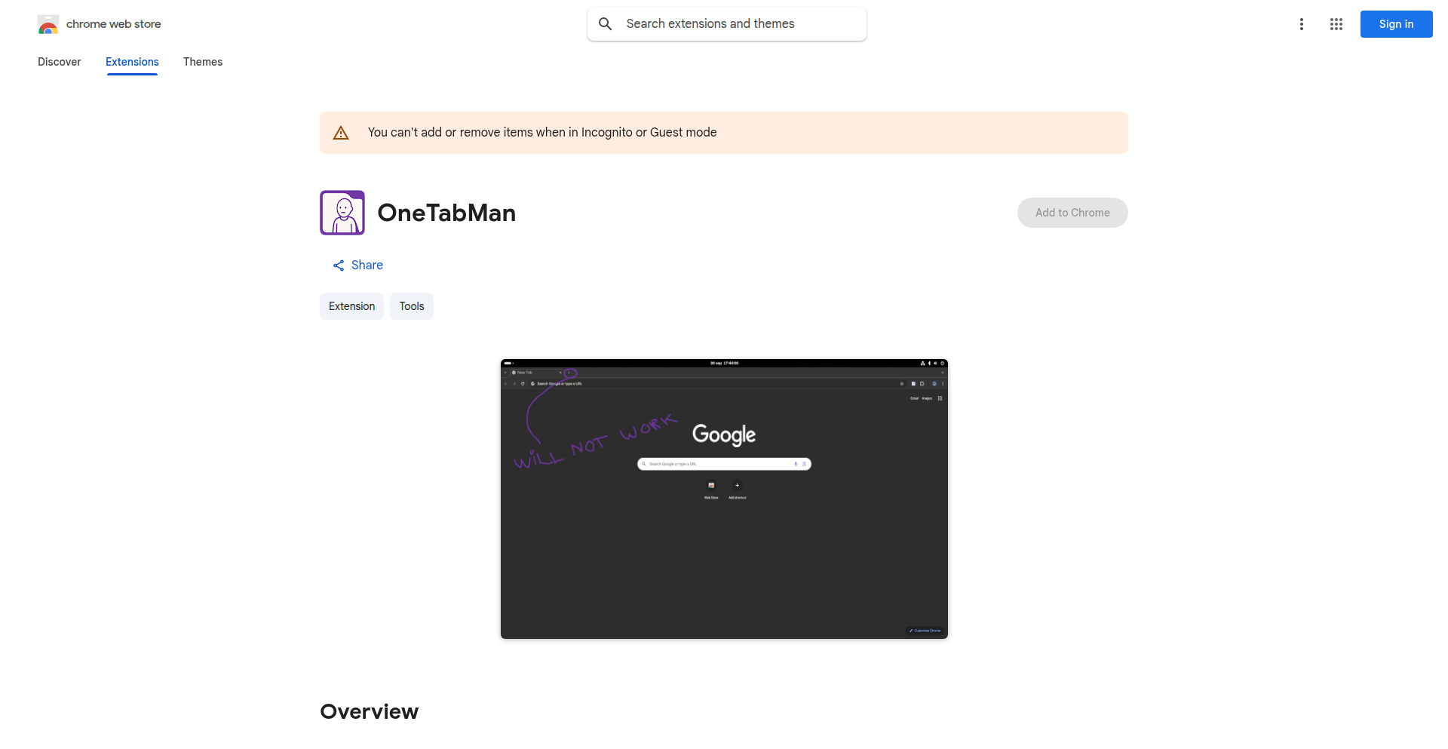The width and height of the screenshot is (1448, 749).
Task: Switch to the Themes tab
Action: pos(203,62)
